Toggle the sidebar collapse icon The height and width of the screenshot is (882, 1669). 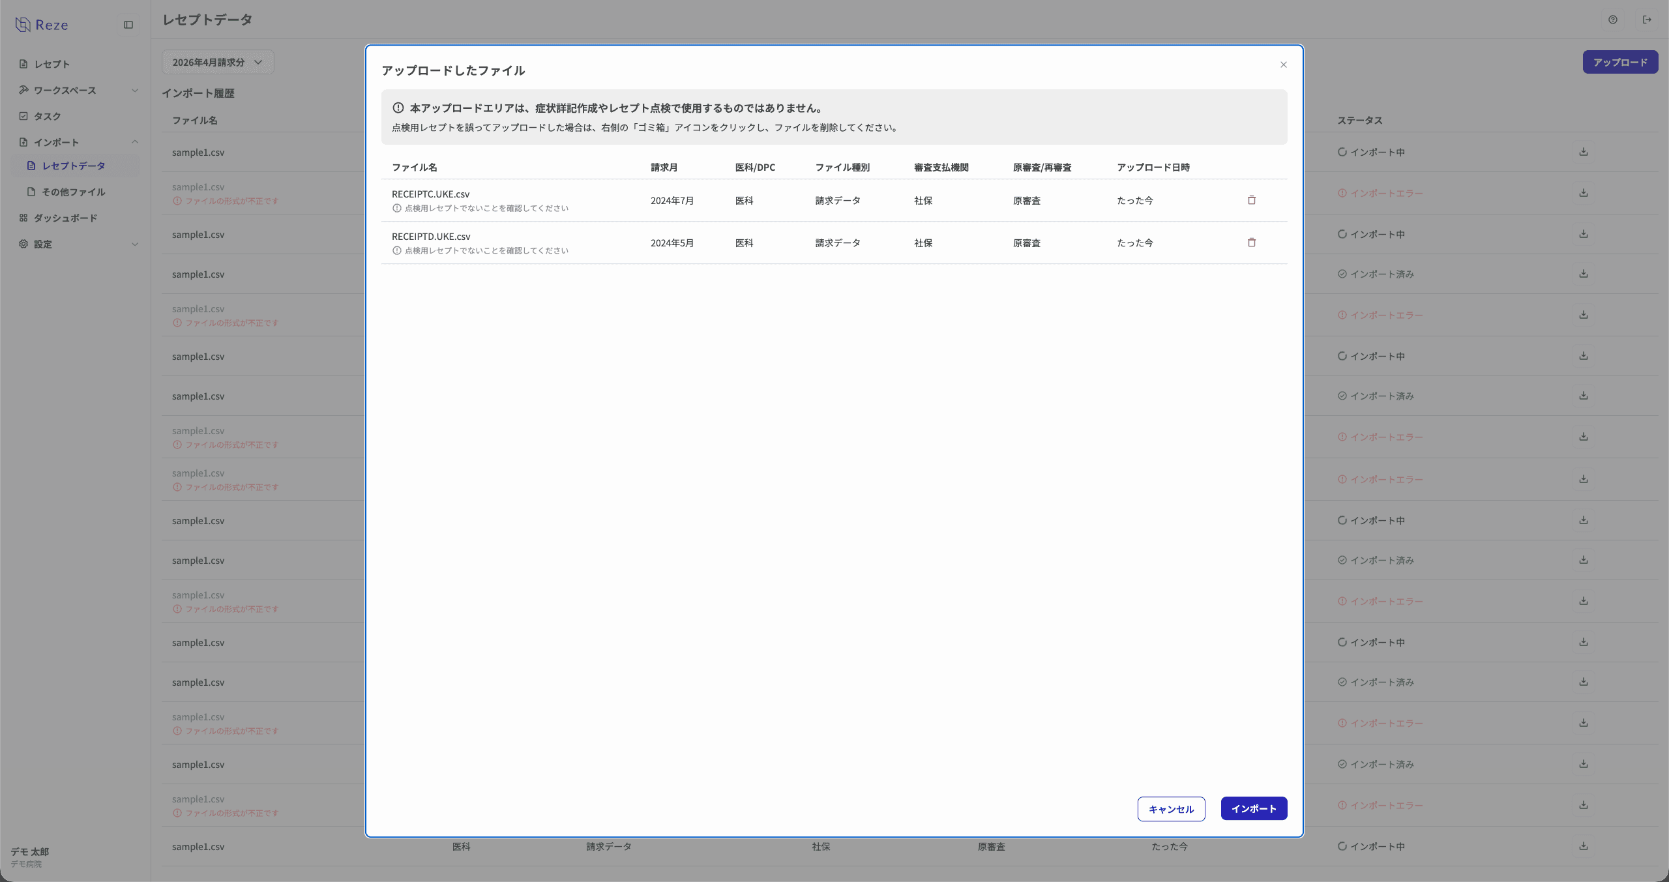click(128, 25)
